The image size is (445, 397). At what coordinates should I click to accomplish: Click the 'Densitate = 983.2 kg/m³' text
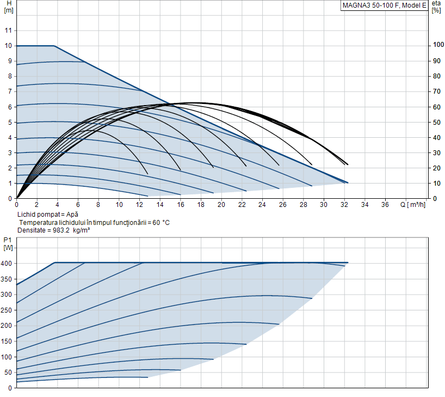[x=54, y=230]
